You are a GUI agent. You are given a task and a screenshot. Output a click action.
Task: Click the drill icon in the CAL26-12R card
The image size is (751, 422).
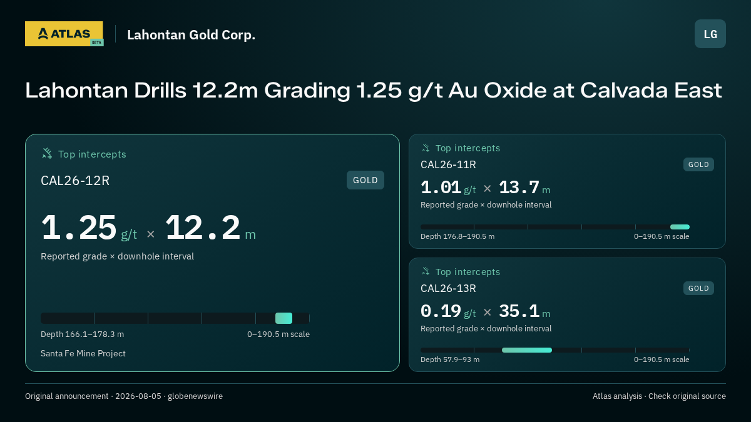tap(47, 153)
